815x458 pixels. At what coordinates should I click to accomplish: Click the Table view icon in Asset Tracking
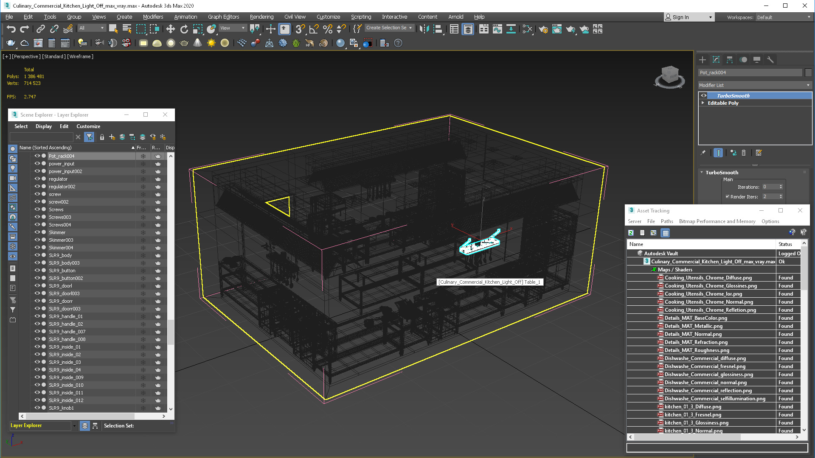point(666,233)
